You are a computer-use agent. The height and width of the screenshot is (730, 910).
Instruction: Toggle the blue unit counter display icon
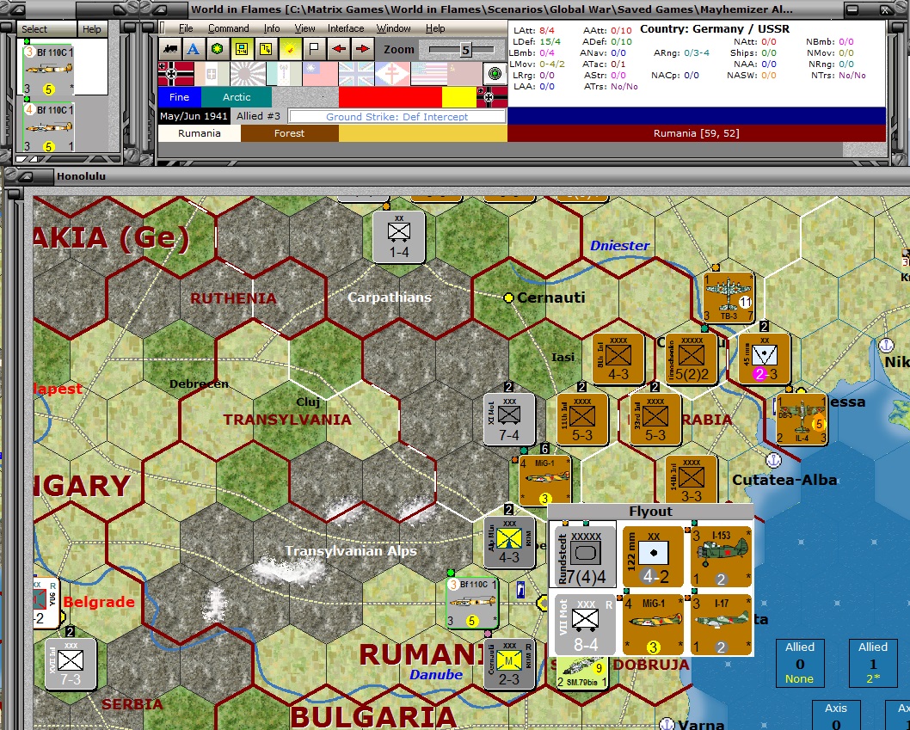coord(242,49)
